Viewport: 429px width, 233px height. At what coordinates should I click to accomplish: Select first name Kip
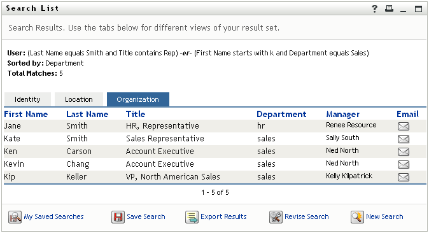(10, 177)
